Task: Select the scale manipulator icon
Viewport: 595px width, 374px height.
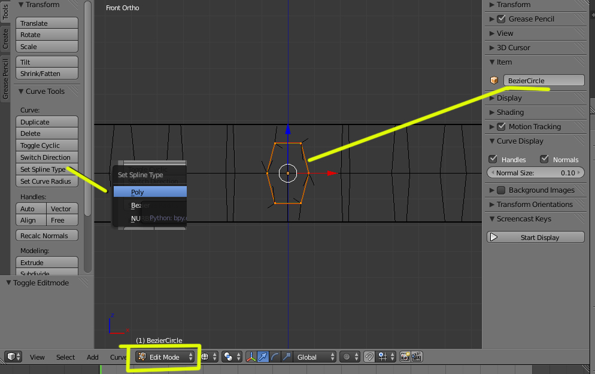Action: tap(287, 357)
